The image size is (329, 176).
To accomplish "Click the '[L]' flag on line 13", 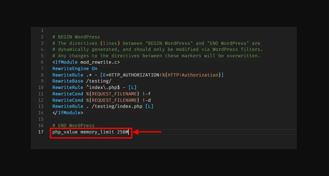I will tap(149, 106).
